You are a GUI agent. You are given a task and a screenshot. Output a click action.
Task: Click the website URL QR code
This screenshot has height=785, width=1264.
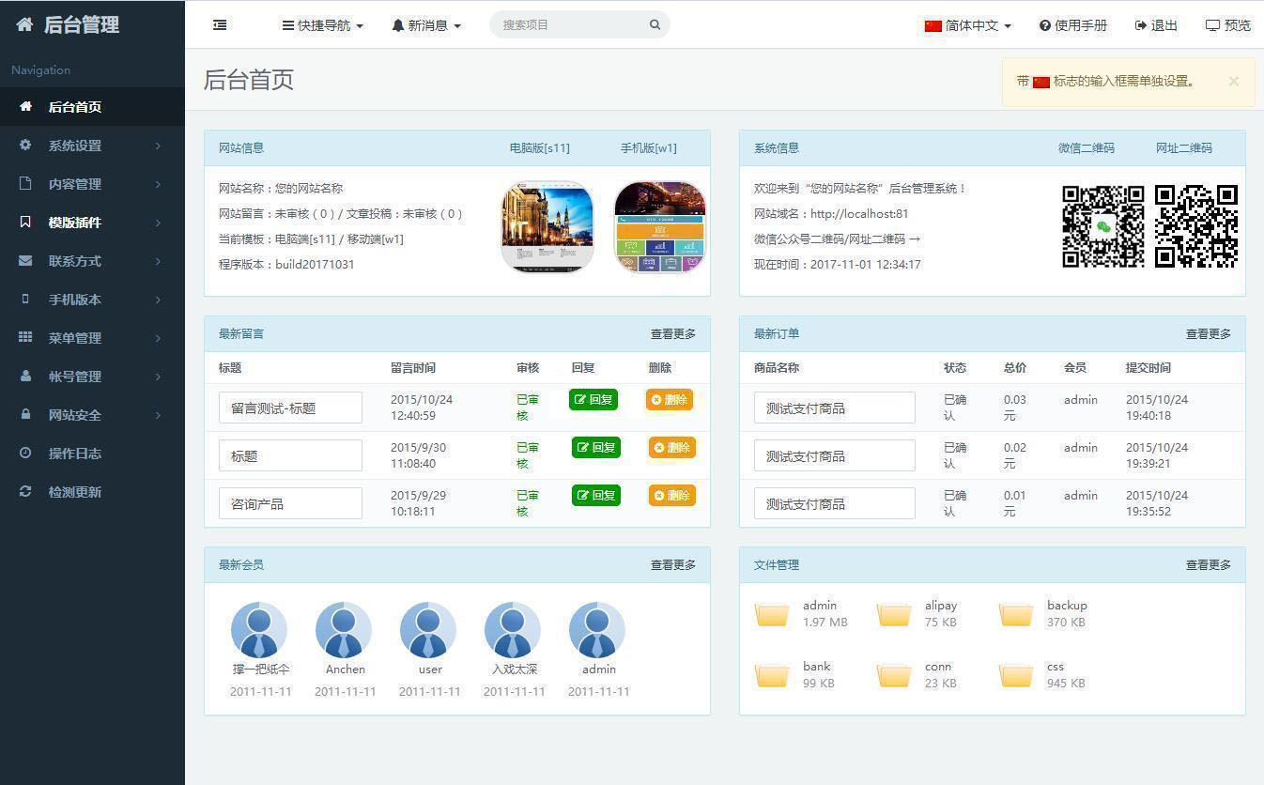(x=1196, y=226)
